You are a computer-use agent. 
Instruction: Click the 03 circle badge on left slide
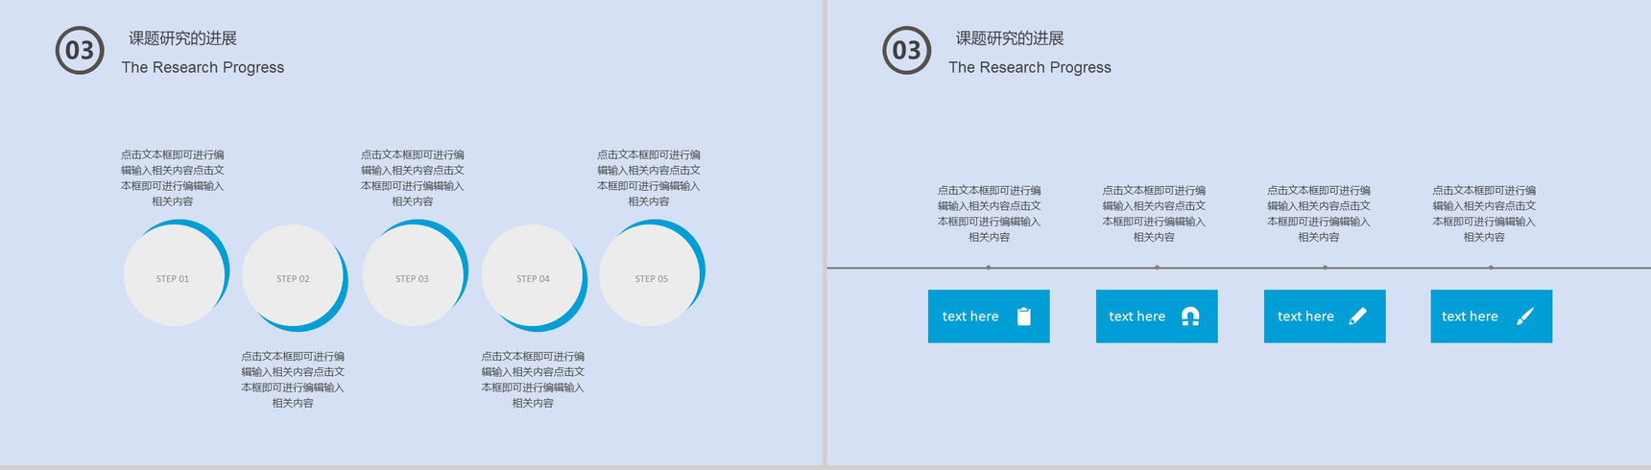pos(80,50)
